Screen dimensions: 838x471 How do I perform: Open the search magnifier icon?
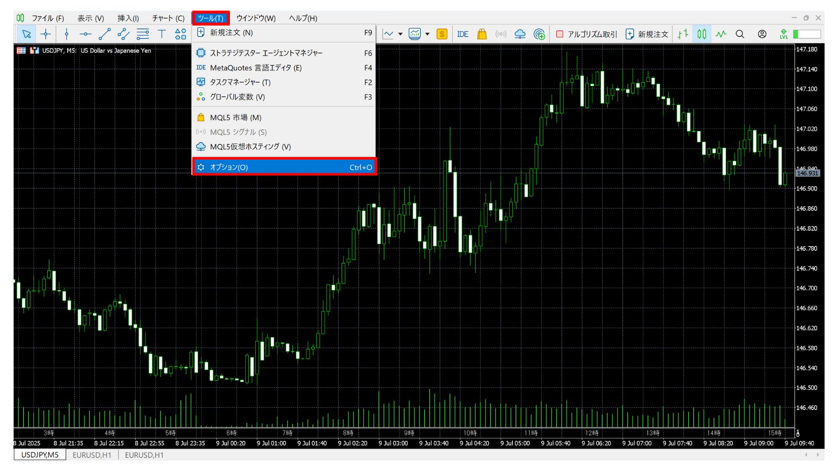(x=740, y=34)
